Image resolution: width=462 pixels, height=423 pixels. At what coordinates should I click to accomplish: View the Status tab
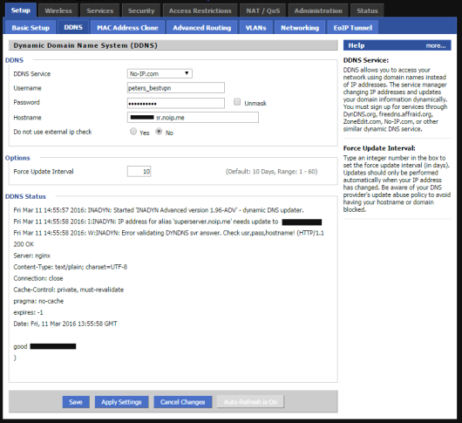tap(367, 10)
